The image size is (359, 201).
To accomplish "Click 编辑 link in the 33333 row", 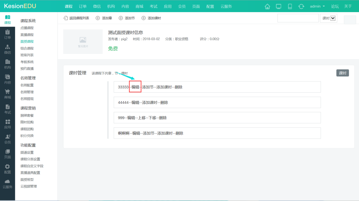I will coord(136,87).
